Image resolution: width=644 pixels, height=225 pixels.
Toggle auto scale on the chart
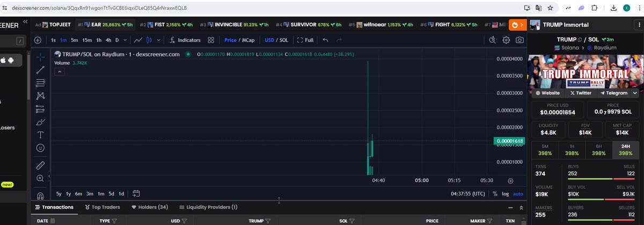point(518,193)
